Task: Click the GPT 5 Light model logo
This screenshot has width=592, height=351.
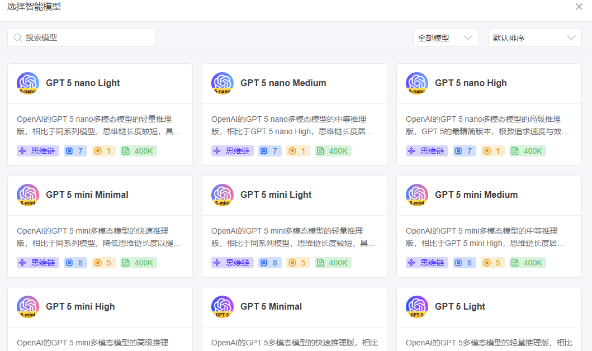Action: (x=417, y=306)
